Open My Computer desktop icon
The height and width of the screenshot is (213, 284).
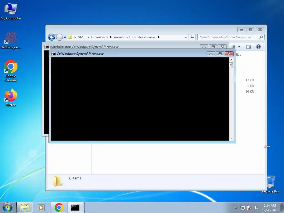coord(11,12)
